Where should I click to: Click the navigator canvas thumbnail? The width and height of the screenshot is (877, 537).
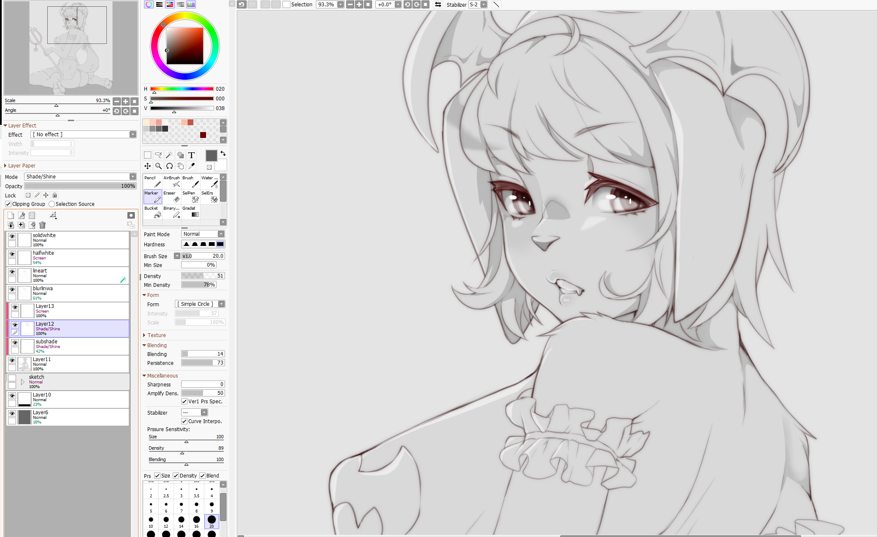(71, 48)
